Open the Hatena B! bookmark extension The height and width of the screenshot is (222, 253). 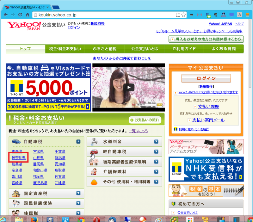[208, 15]
